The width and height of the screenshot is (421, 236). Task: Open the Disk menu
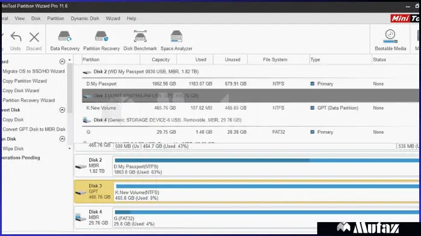36,19
